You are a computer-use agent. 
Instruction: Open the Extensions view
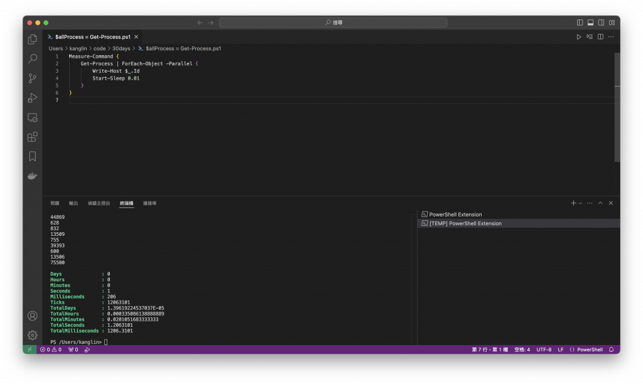pyautogui.click(x=33, y=136)
